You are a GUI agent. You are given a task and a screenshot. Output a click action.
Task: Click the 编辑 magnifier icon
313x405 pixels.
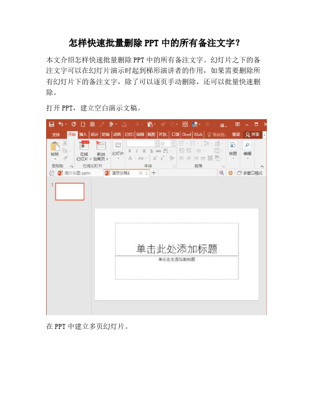point(247,145)
